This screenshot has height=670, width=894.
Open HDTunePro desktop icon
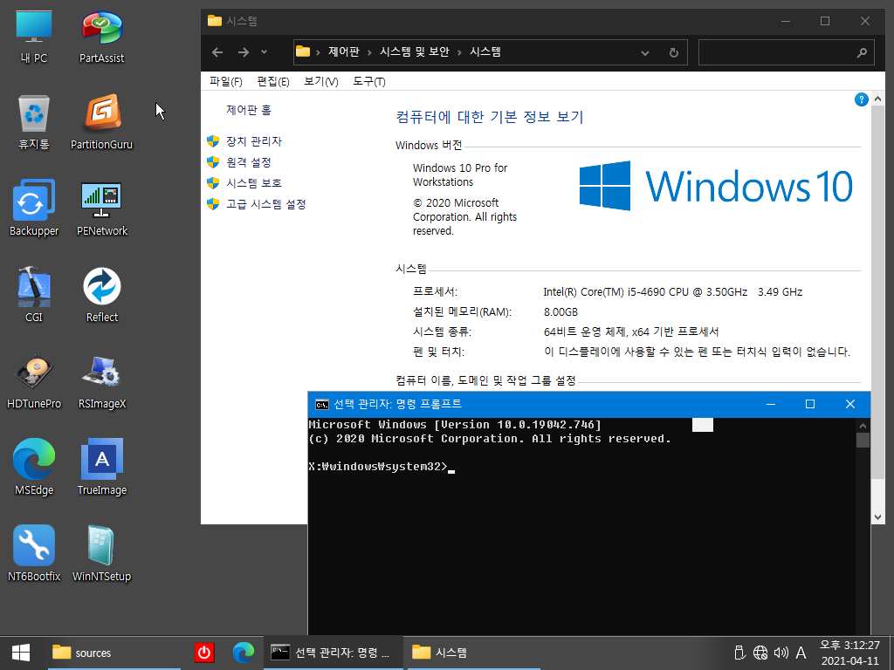34,381
